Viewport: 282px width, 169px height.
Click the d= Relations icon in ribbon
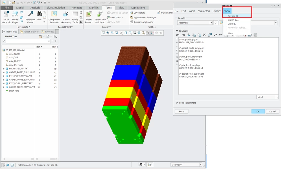tap(81, 22)
